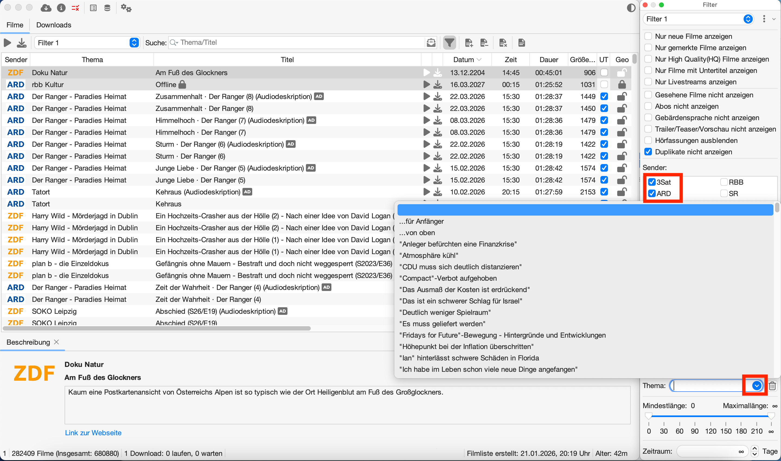The image size is (781, 461).
Task: Click the database stack icon
Action: tap(107, 8)
